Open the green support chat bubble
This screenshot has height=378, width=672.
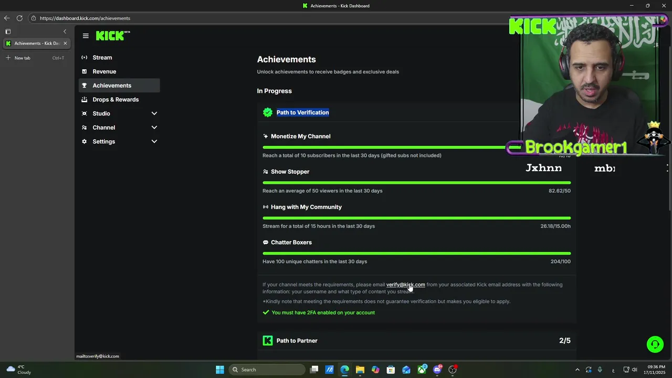(x=655, y=344)
